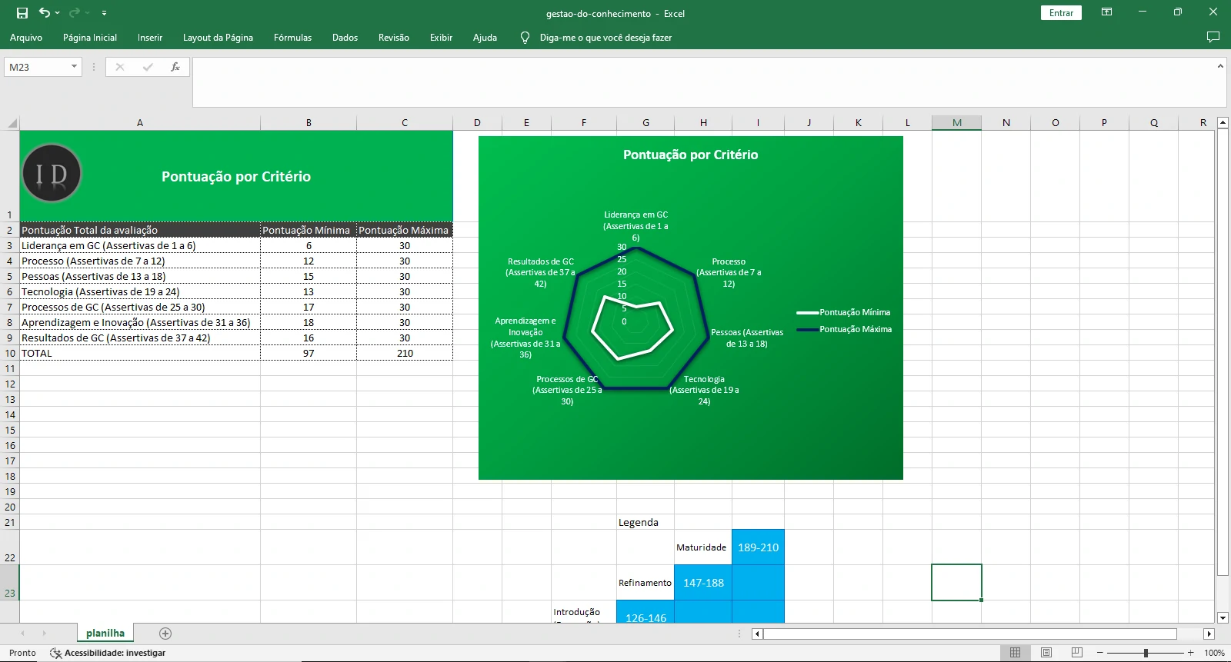
Task: Add a new sheet with plus icon
Action: (165, 634)
